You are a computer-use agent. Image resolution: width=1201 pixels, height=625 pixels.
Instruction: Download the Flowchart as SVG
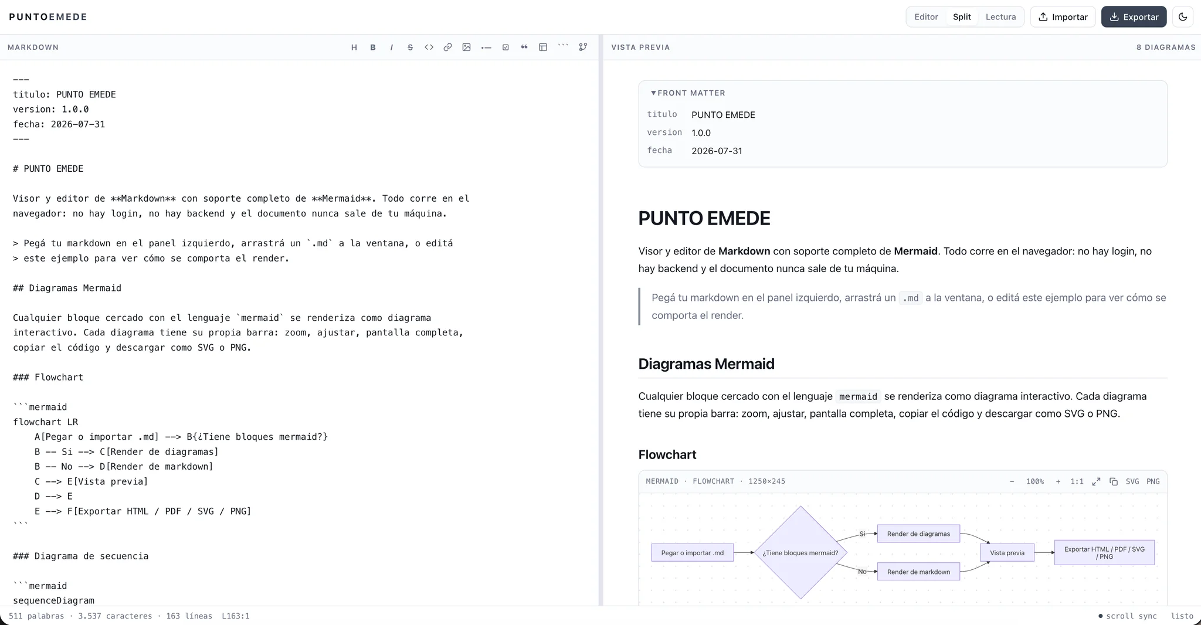pos(1132,481)
